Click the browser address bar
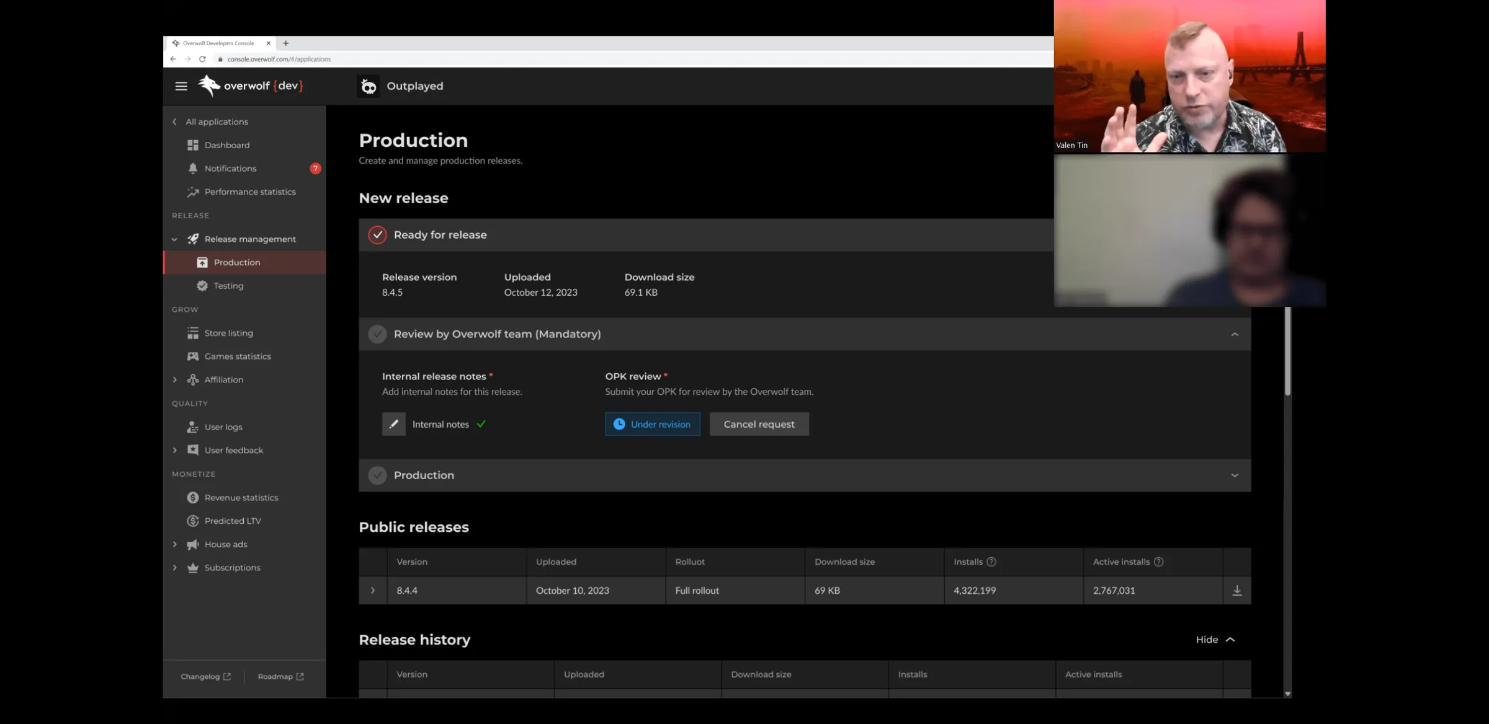 [633, 60]
